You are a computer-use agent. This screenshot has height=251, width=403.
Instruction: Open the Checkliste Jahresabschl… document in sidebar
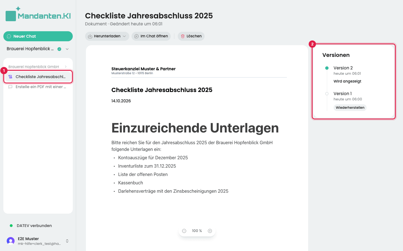[38, 77]
